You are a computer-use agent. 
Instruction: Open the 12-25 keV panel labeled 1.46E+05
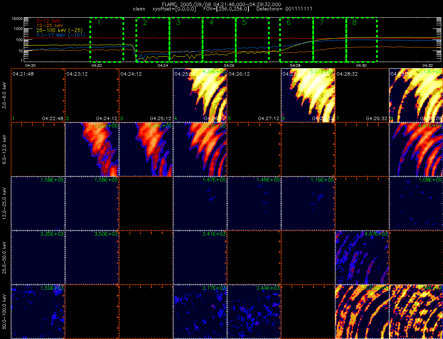pos(254,203)
